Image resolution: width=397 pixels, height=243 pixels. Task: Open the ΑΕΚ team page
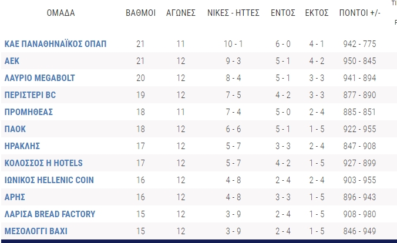[12, 61]
